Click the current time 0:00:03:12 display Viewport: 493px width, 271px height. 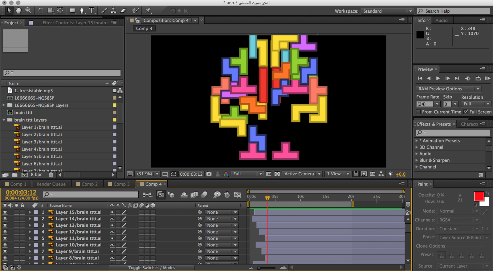[x=21, y=192]
